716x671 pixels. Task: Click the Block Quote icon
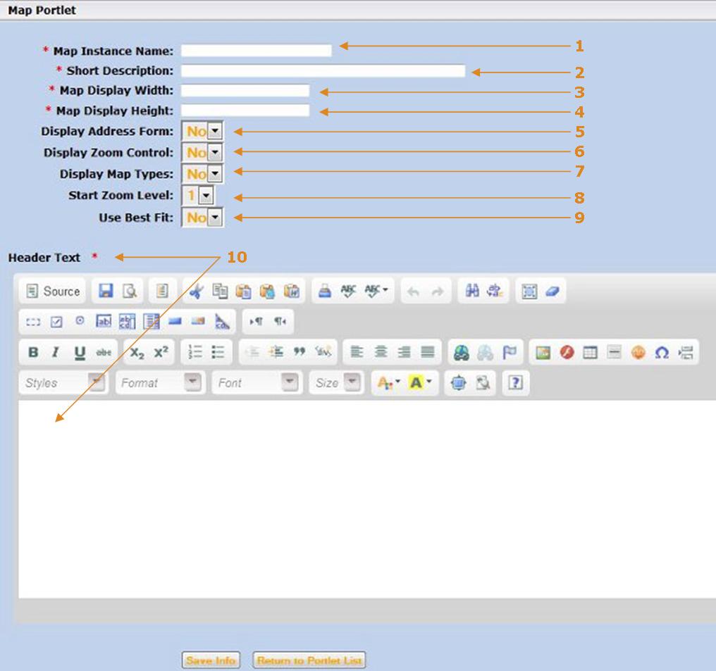pos(300,352)
